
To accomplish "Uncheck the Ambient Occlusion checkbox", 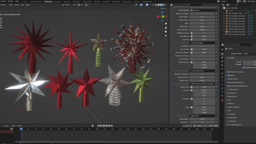I will pos(228,72).
